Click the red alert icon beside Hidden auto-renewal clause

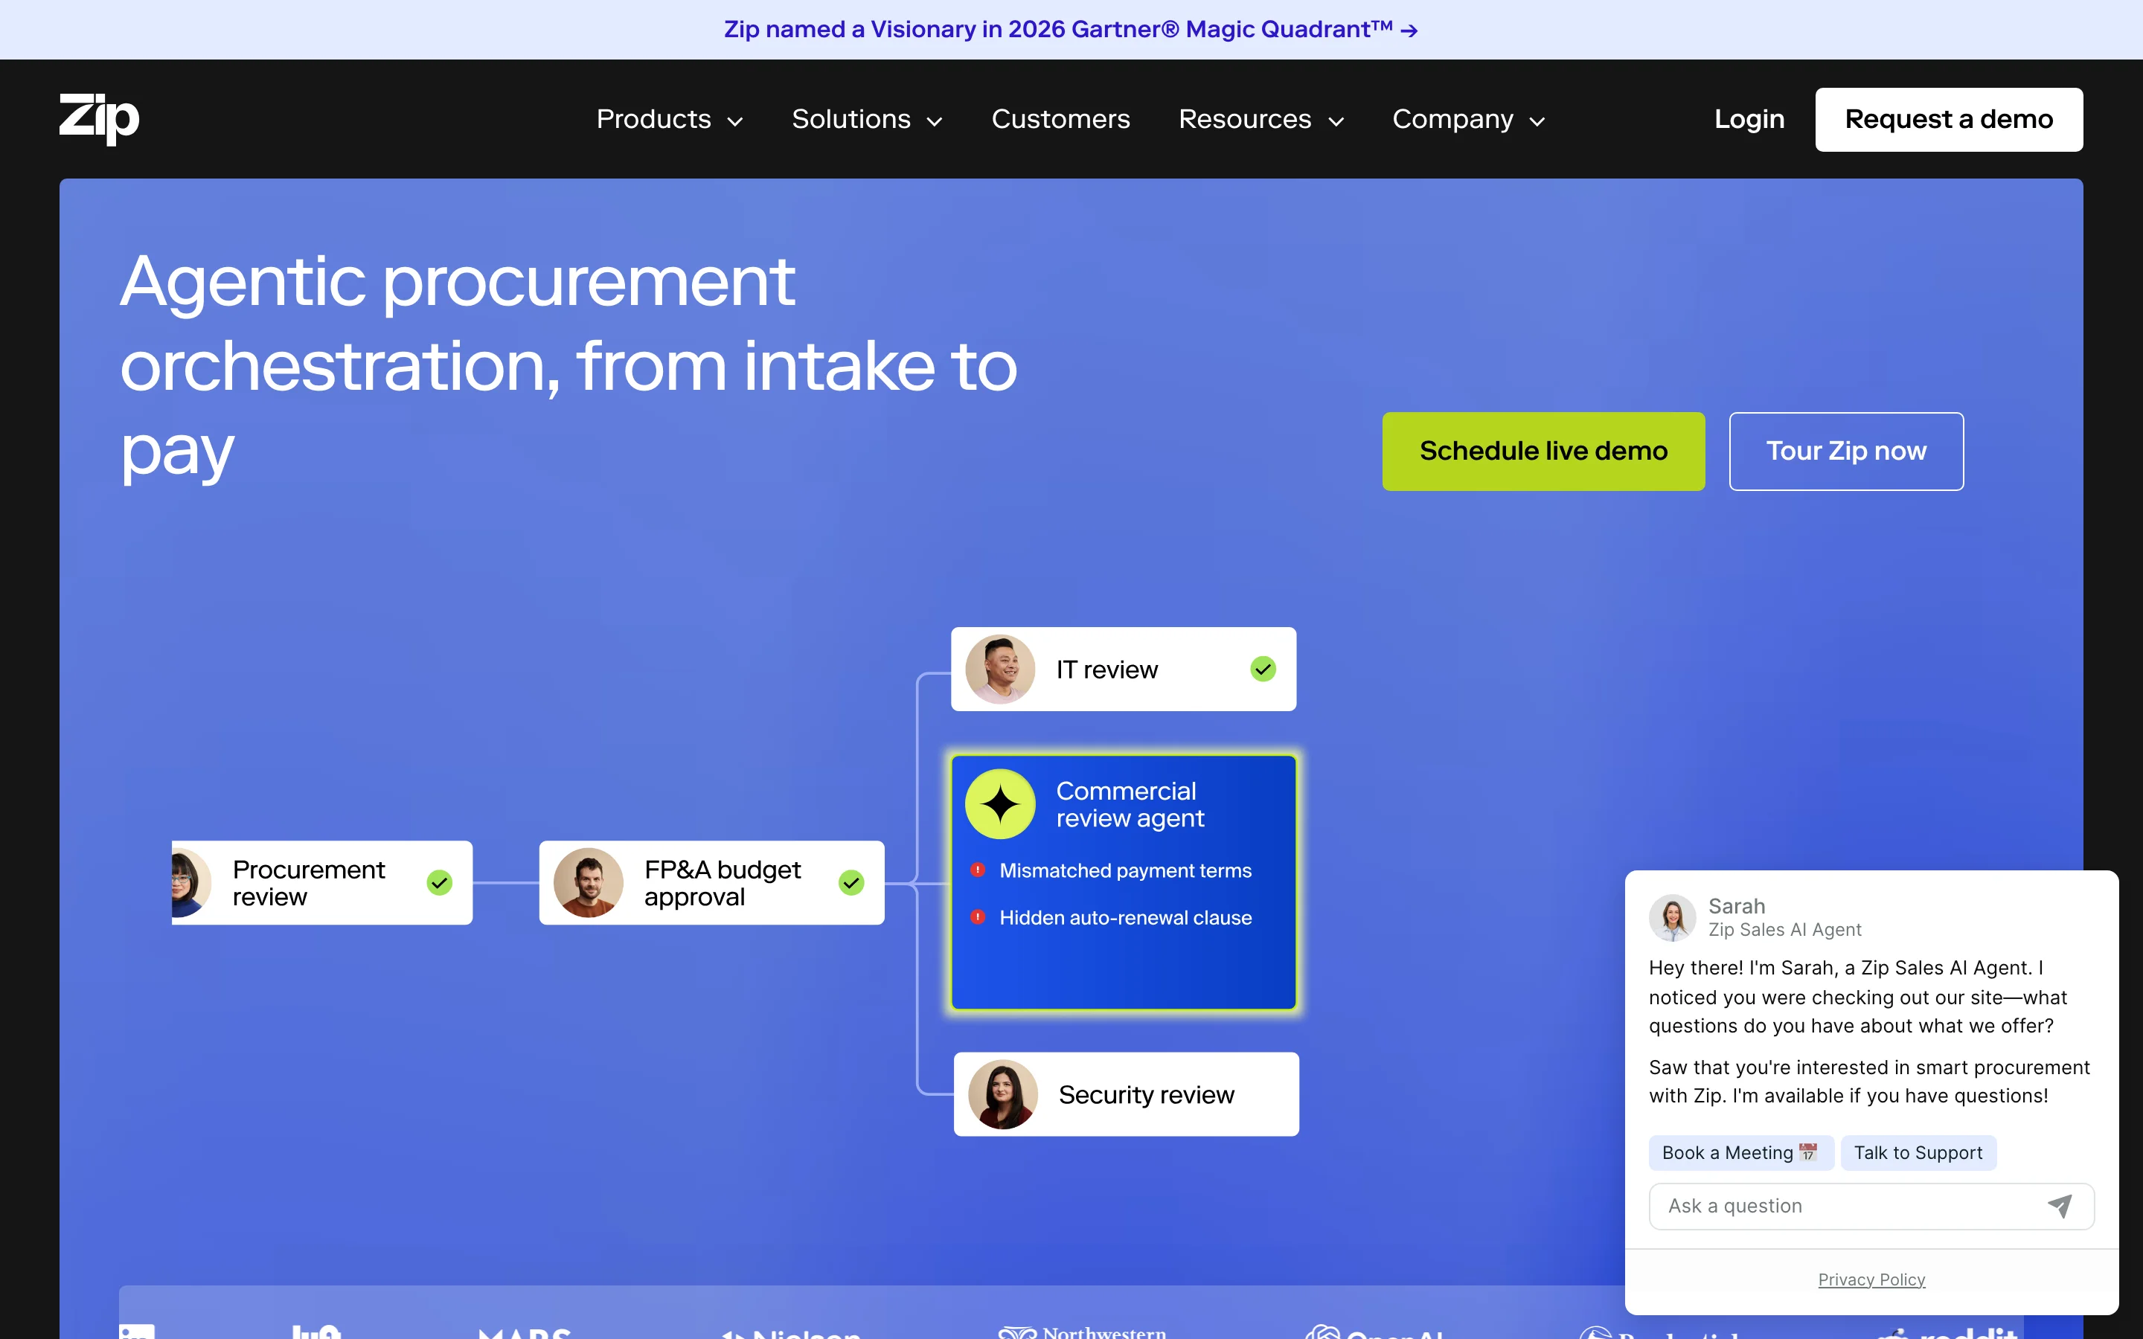[978, 916]
